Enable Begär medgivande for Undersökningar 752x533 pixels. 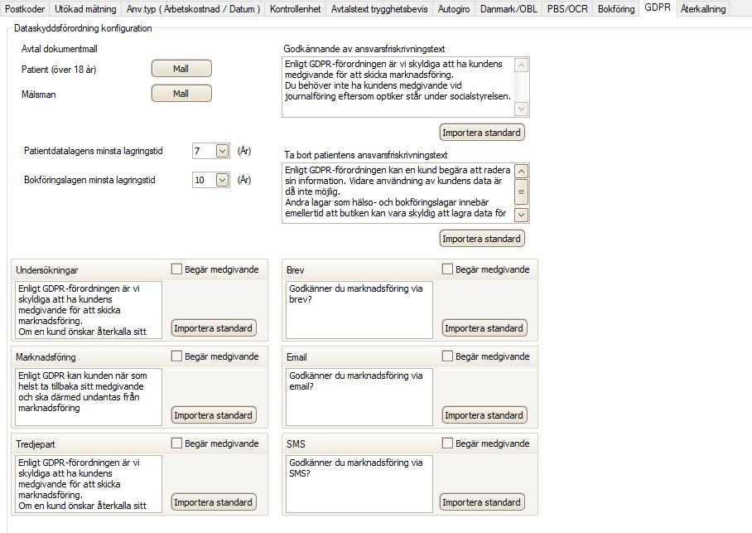click(x=176, y=269)
